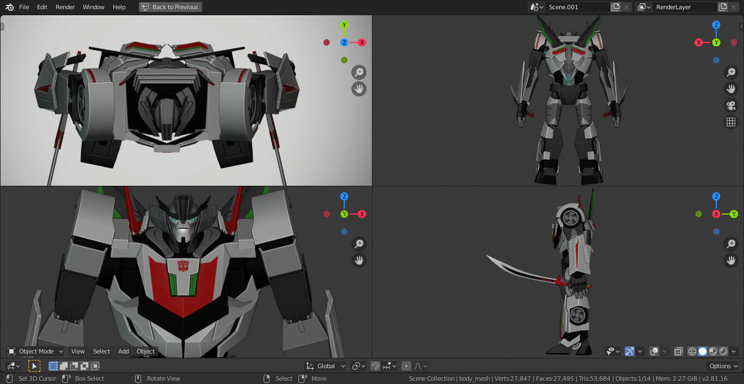This screenshot has width=744, height=384.
Task: Click the camera view icon in the top-right viewport
Action: click(x=730, y=106)
